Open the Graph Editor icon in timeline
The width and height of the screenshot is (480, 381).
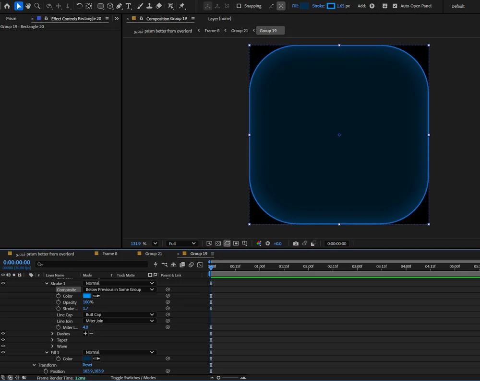click(200, 265)
